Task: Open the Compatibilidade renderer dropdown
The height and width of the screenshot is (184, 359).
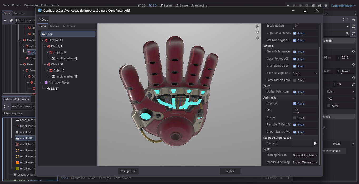Action: coord(343,6)
